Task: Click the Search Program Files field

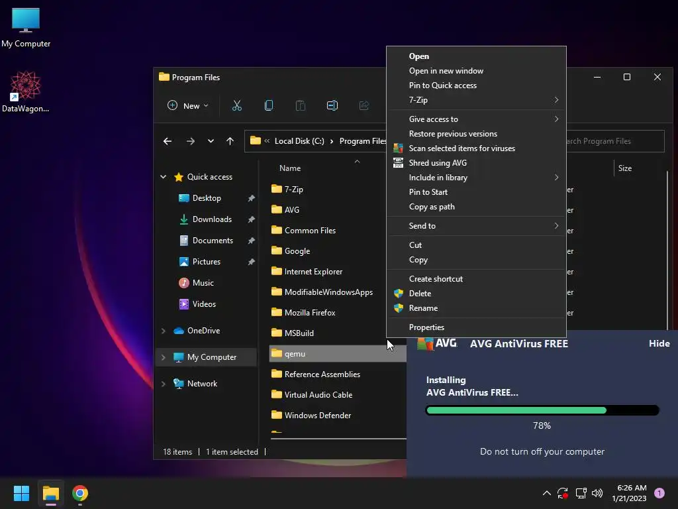Action: pos(615,141)
